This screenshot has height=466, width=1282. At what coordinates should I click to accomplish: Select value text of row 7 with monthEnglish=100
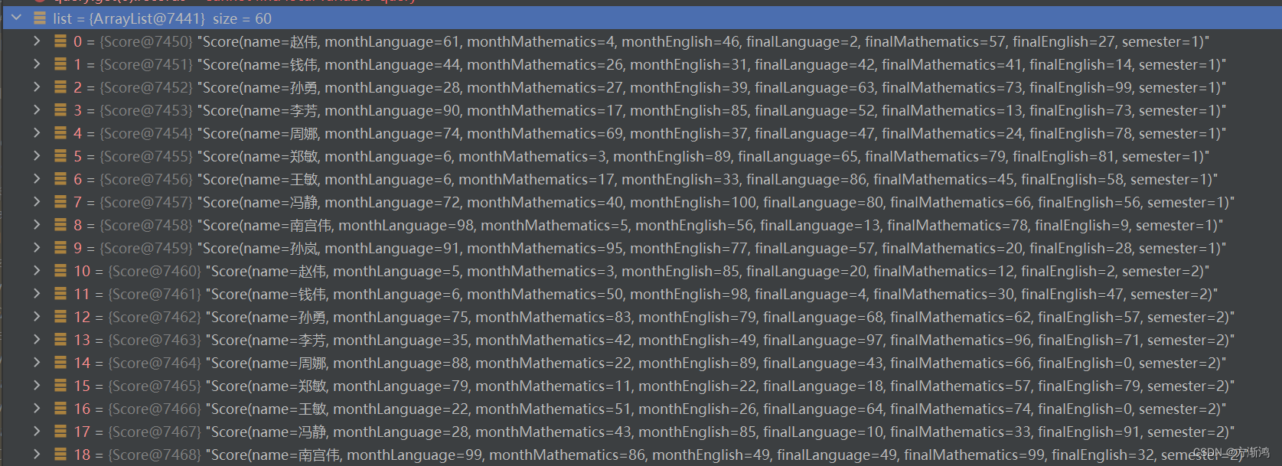(716, 202)
